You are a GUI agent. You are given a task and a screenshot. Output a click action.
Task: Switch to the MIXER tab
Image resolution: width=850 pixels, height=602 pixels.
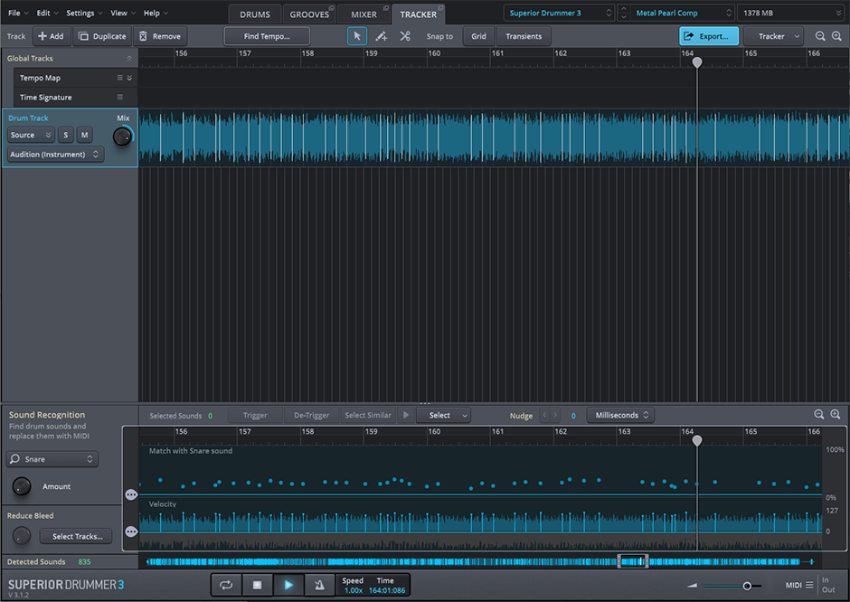pos(364,14)
